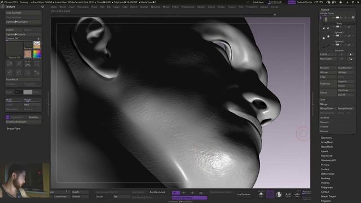
Task: Toggle the Y axis symmetry button
Action: coord(183,193)
